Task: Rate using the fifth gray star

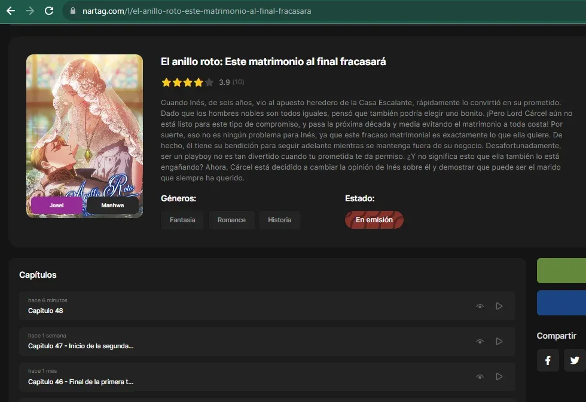Action: [x=209, y=82]
